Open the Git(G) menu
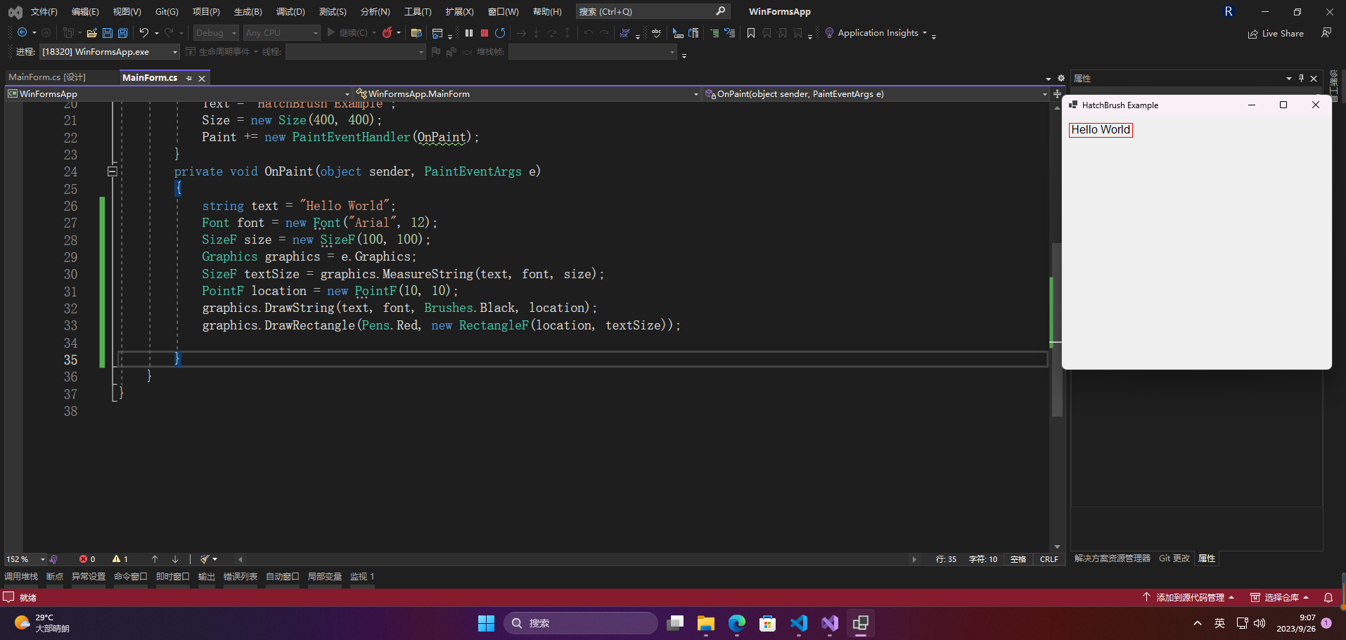The image size is (1346, 640). (167, 12)
